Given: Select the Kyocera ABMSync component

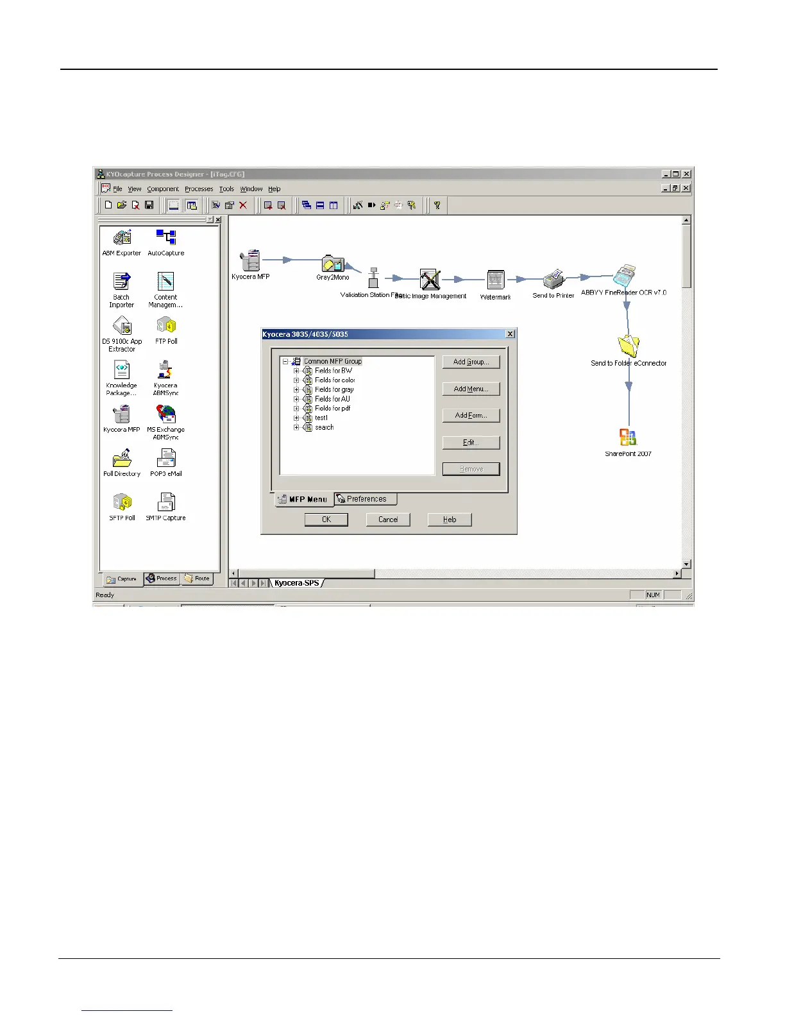Looking at the screenshot, I should point(165,378).
